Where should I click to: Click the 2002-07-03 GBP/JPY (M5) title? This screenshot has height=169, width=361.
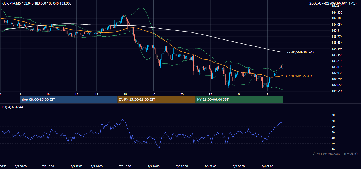tap(333, 3)
